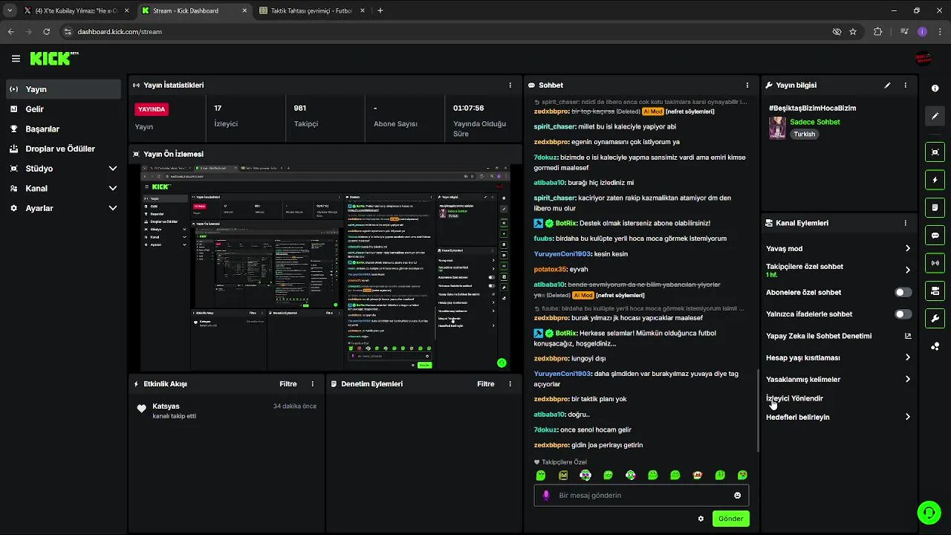Open the green support headset bubble
The width and height of the screenshot is (951, 535).
pyautogui.click(x=928, y=512)
